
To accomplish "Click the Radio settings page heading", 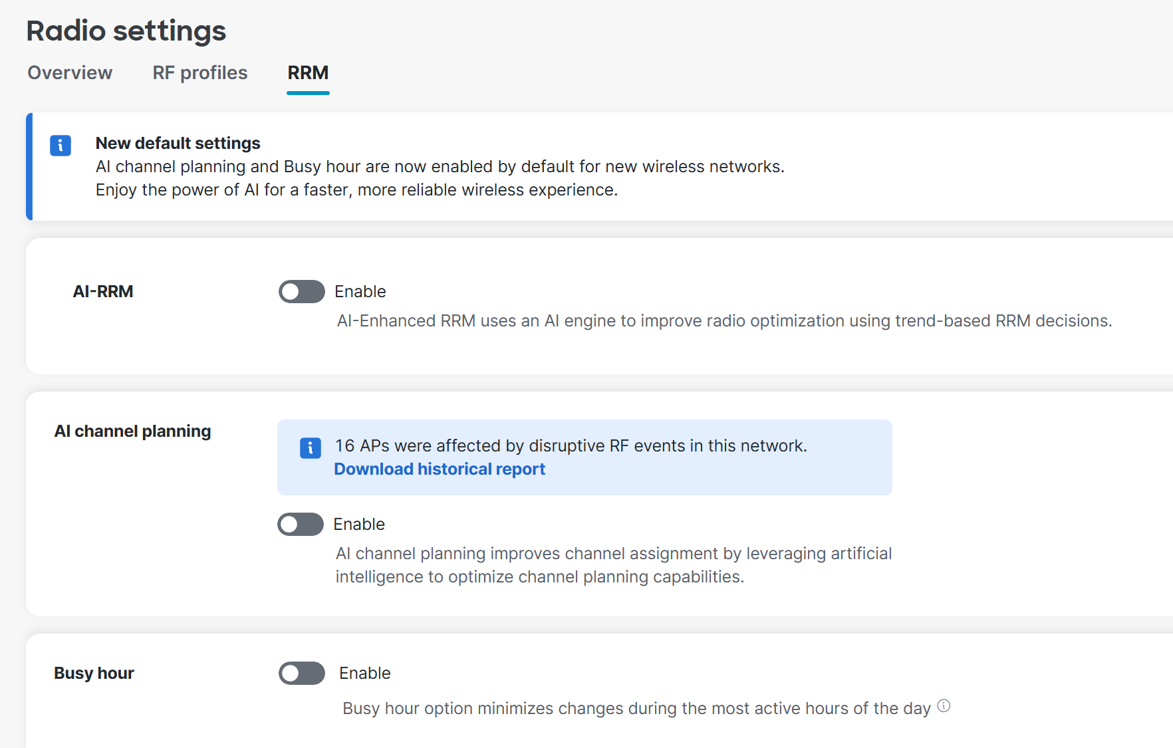I will tap(126, 31).
